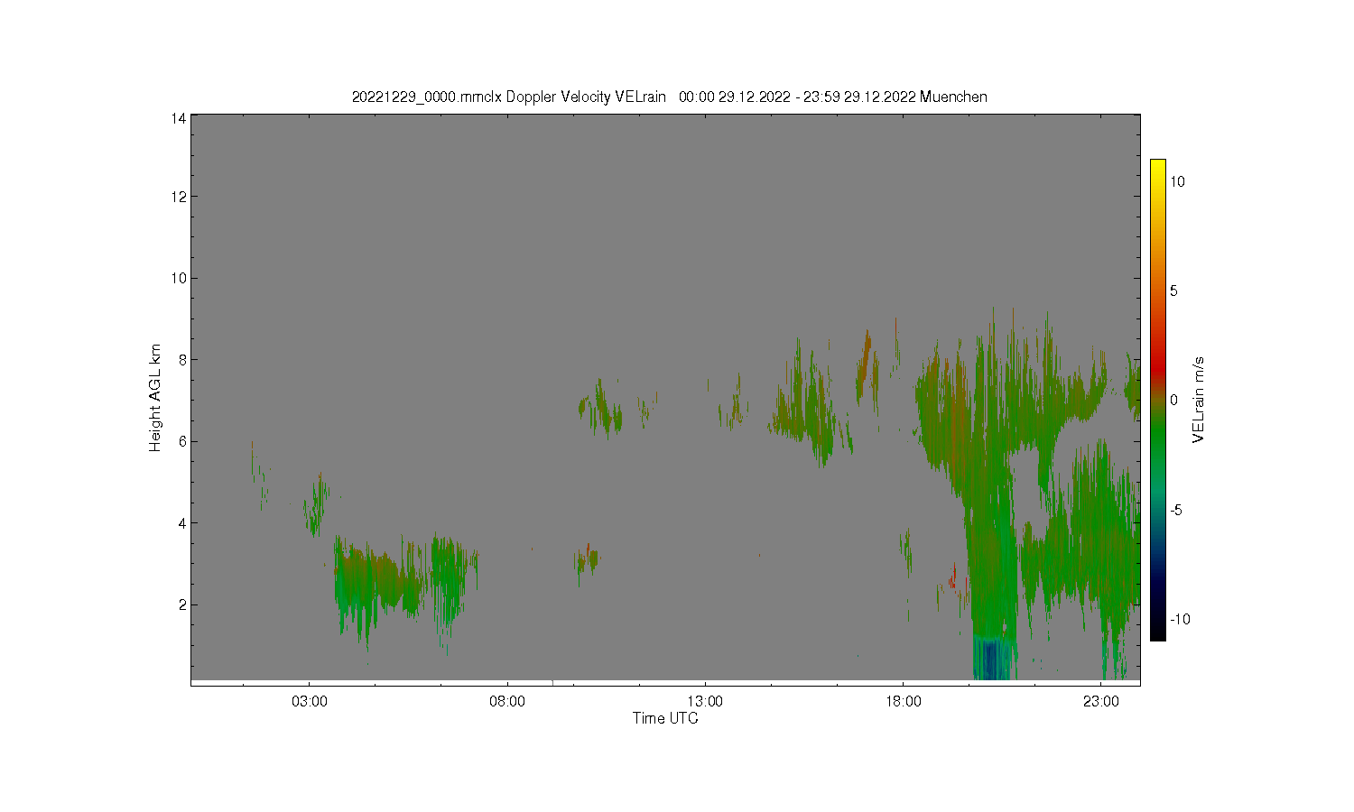Click the height tick label 2
This screenshot has width=1354, height=812.
click(x=182, y=604)
